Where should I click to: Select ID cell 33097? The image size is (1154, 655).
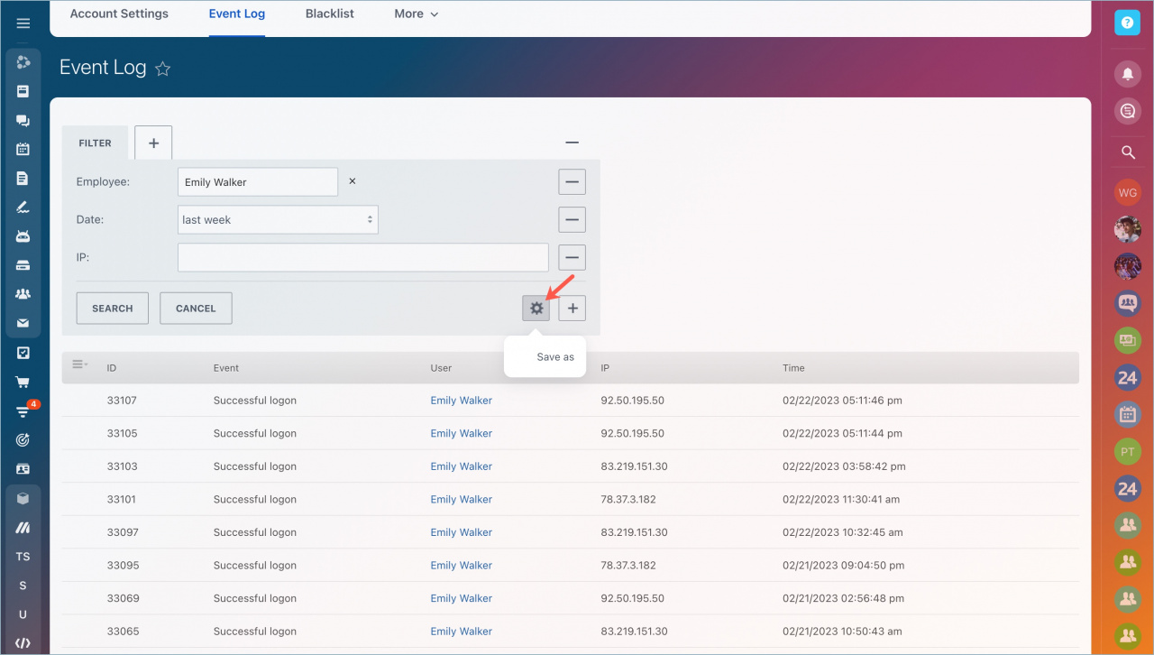[x=123, y=532]
